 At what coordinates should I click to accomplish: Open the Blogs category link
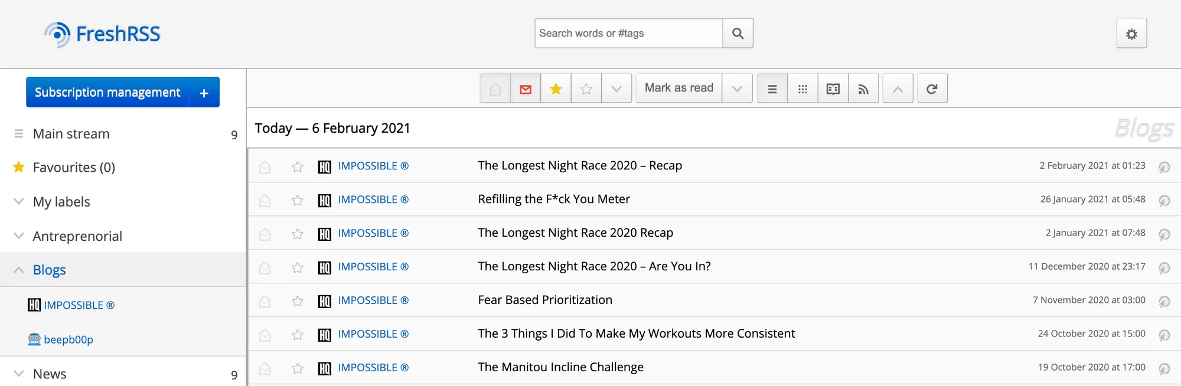coord(49,270)
